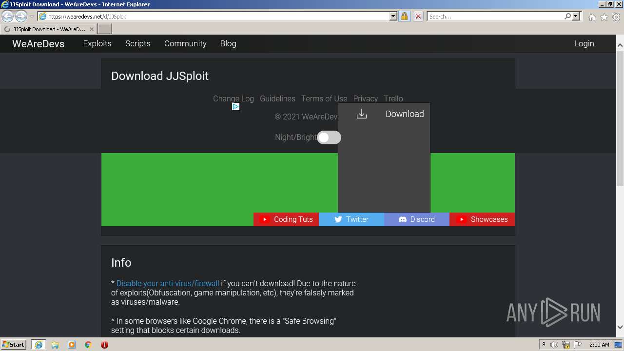This screenshot has height=351, width=624.
Task: Click the 2:00 AM clock
Action: 599,345
